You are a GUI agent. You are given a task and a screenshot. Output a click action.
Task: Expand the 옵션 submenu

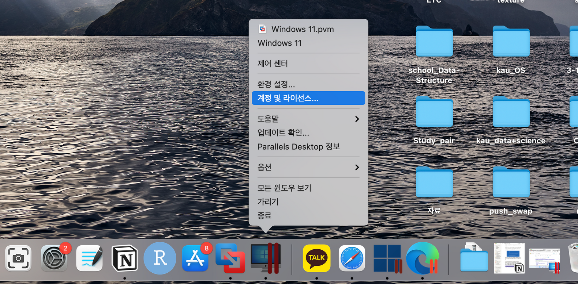(308, 167)
